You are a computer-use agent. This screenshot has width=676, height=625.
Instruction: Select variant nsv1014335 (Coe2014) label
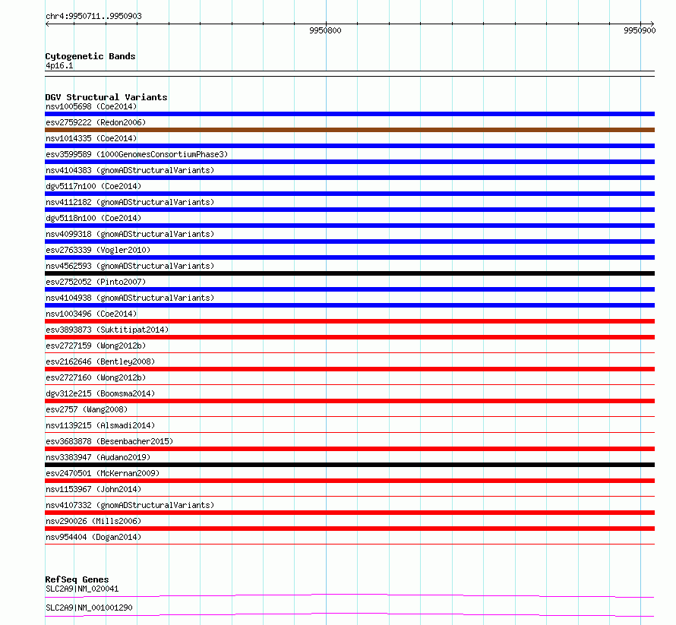tap(91, 138)
